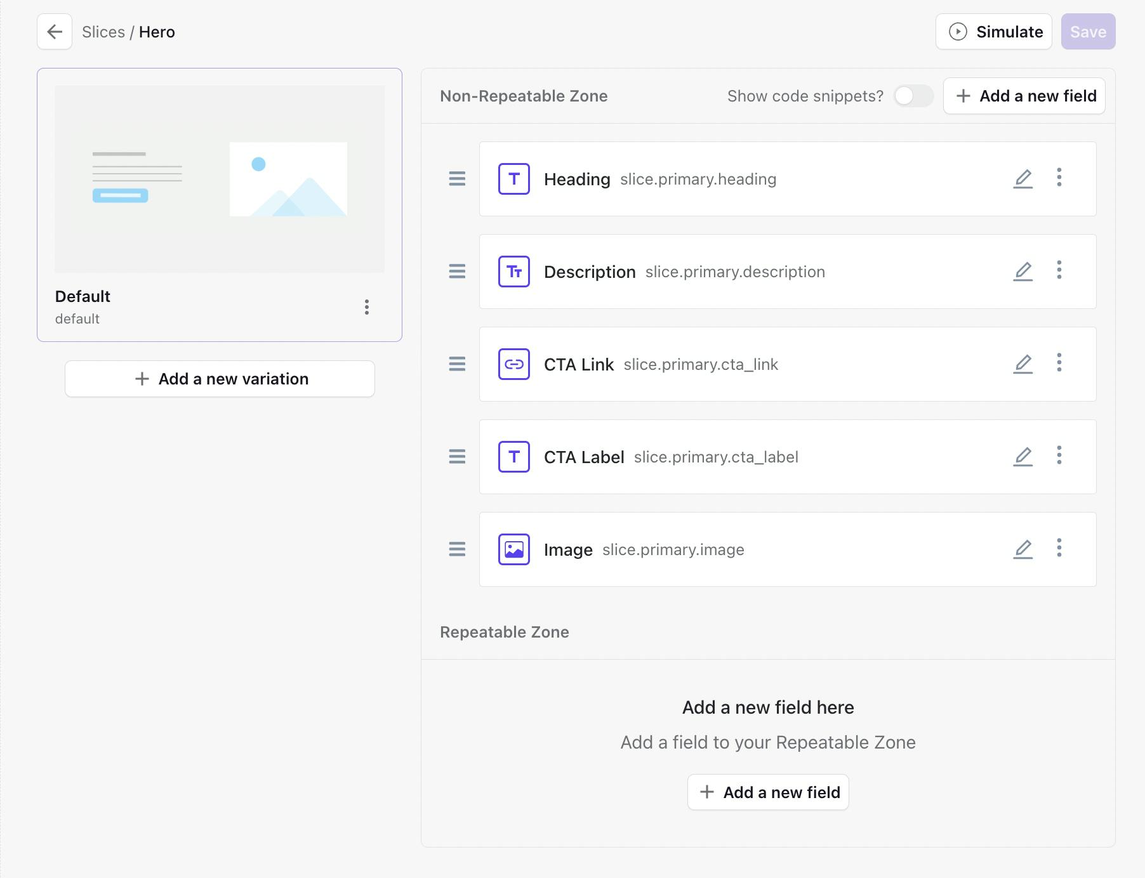
Task: Open three-dot menu for CTA Label field
Action: [1059, 455]
